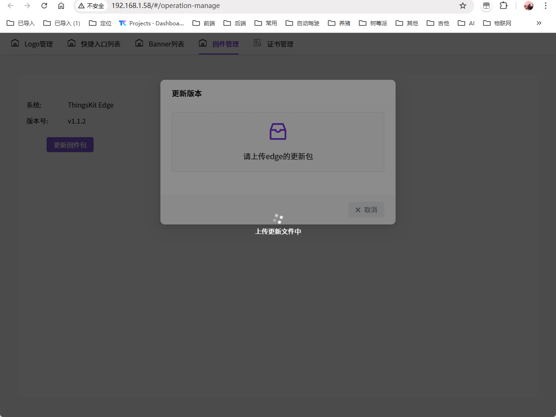Open the browser extensions puzzle icon

[x=503, y=6]
